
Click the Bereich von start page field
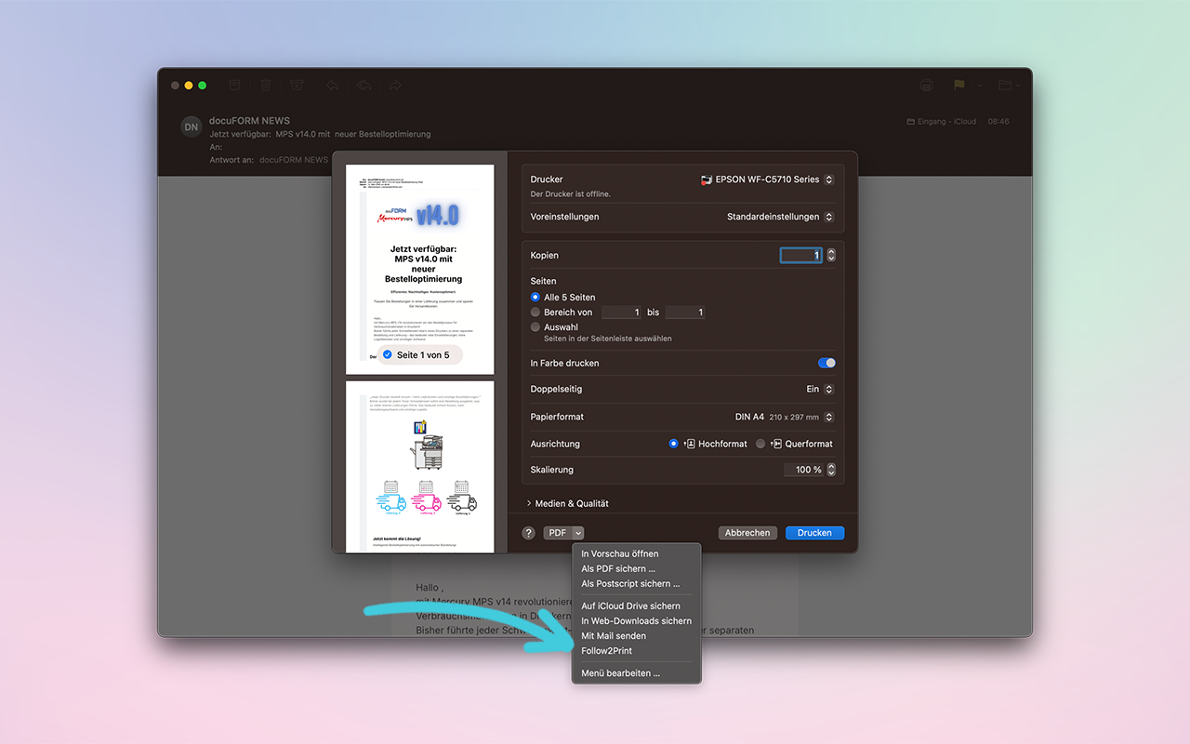click(622, 312)
